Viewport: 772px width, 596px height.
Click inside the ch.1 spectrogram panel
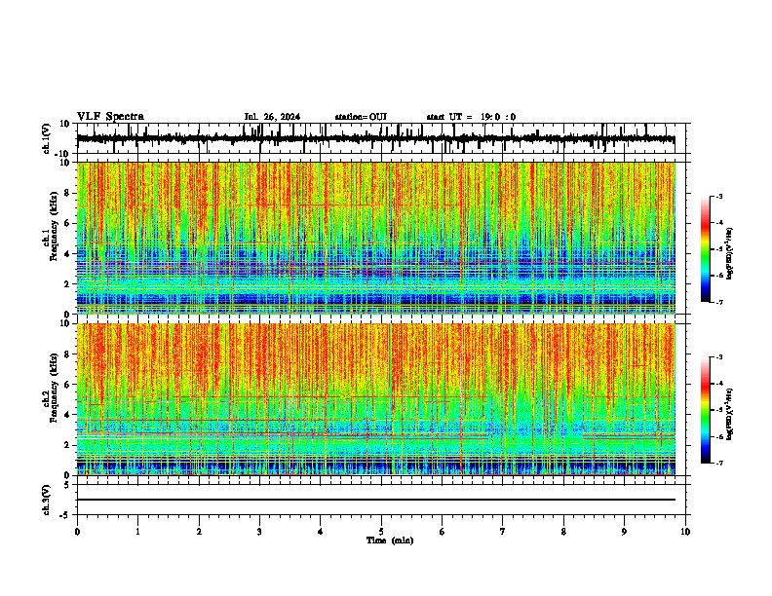click(375, 238)
